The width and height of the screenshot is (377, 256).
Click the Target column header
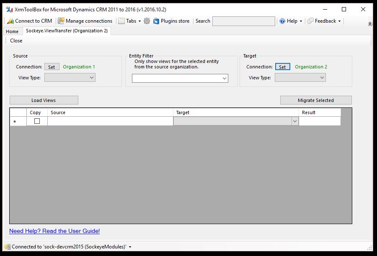(x=236, y=112)
